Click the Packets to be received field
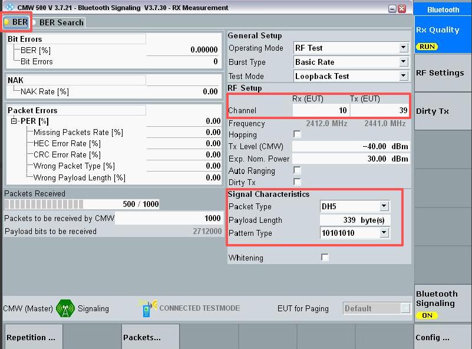 point(169,218)
